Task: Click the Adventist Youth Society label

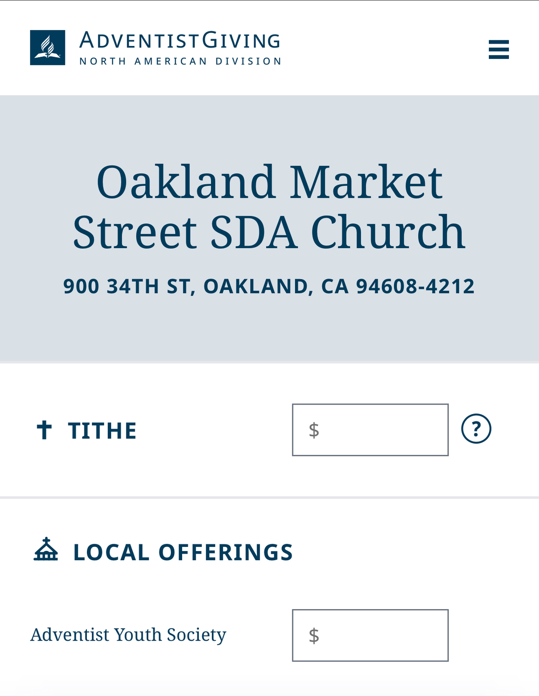Action: [128, 635]
